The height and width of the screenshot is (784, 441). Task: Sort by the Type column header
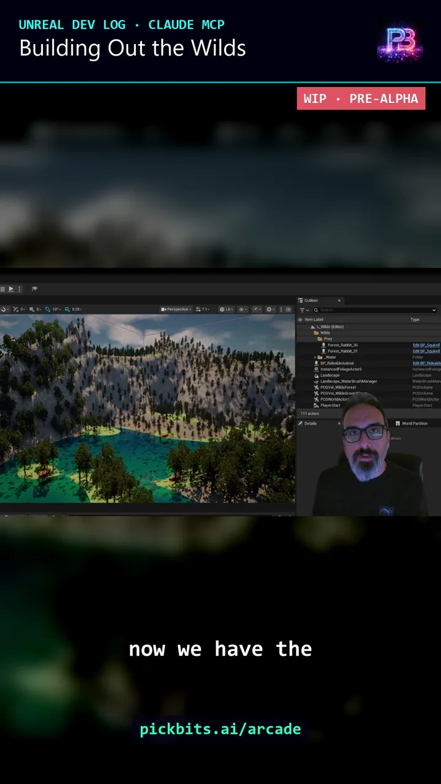(415, 320)
